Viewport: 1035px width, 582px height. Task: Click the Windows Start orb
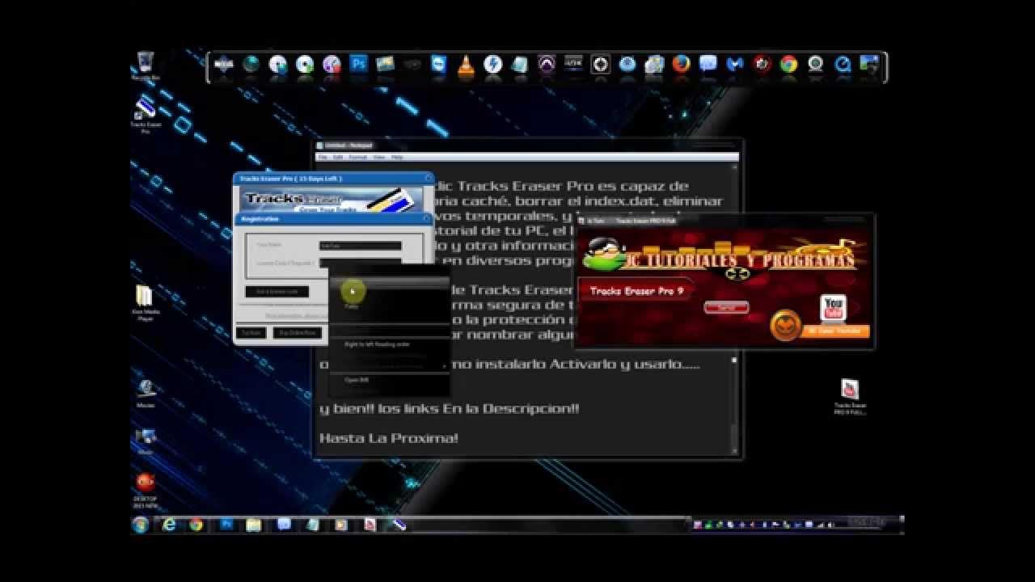[140, 525]
